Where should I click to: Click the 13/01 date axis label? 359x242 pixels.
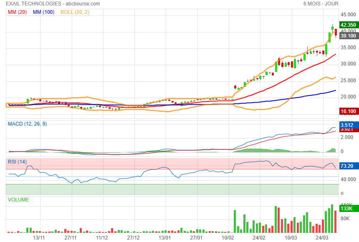[165, 238]
